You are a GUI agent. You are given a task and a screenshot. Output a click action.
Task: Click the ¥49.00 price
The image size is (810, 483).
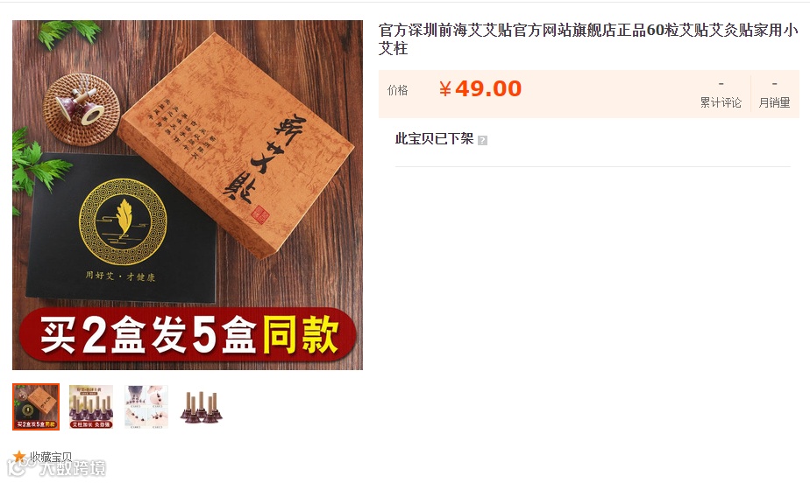coord(480,88)
